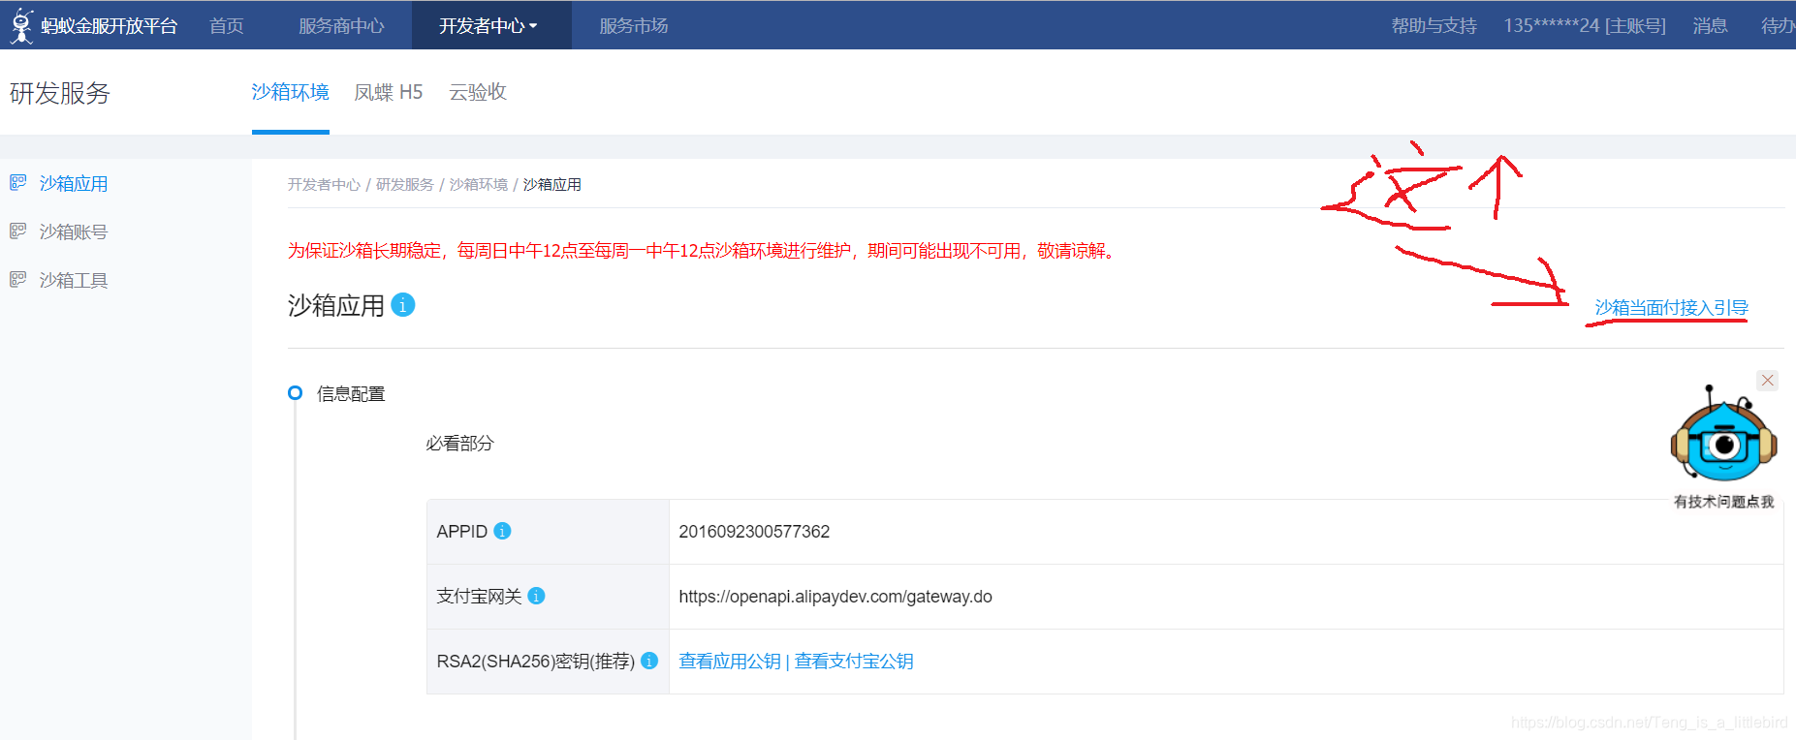Click the 研发服务 page heading

pos(60,93)
